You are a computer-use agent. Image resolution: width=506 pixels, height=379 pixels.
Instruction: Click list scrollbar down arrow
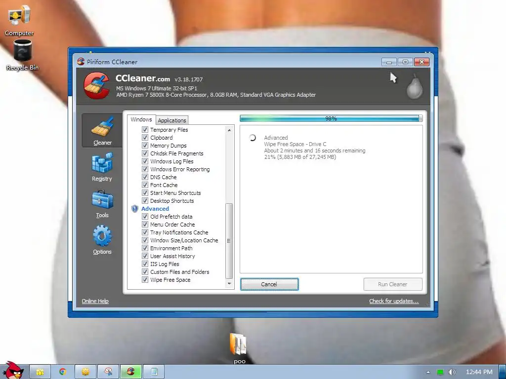point(229,284)
